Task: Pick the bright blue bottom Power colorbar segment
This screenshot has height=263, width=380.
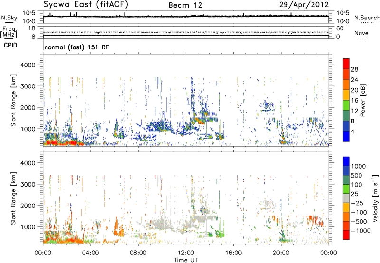Action: click(346, 136)
